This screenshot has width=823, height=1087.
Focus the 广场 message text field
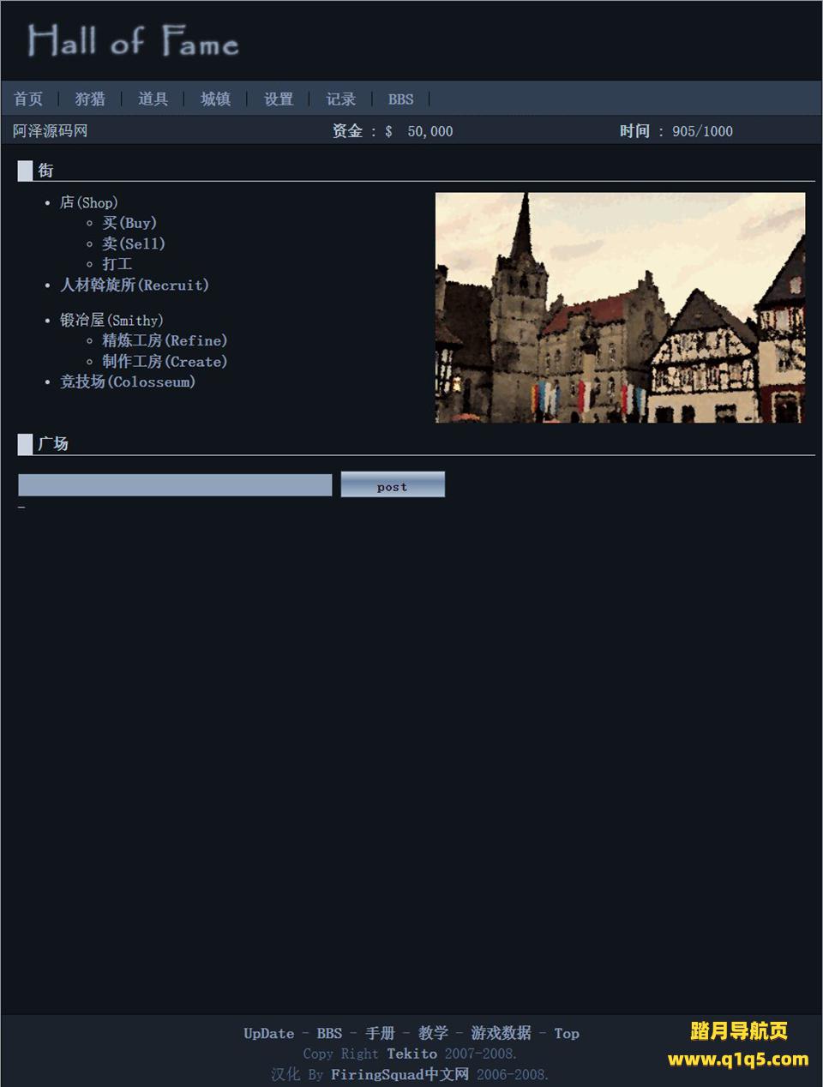tap(175, 485)
